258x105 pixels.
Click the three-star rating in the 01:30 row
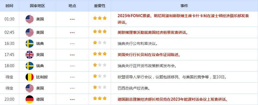click(x=100, y=18)
